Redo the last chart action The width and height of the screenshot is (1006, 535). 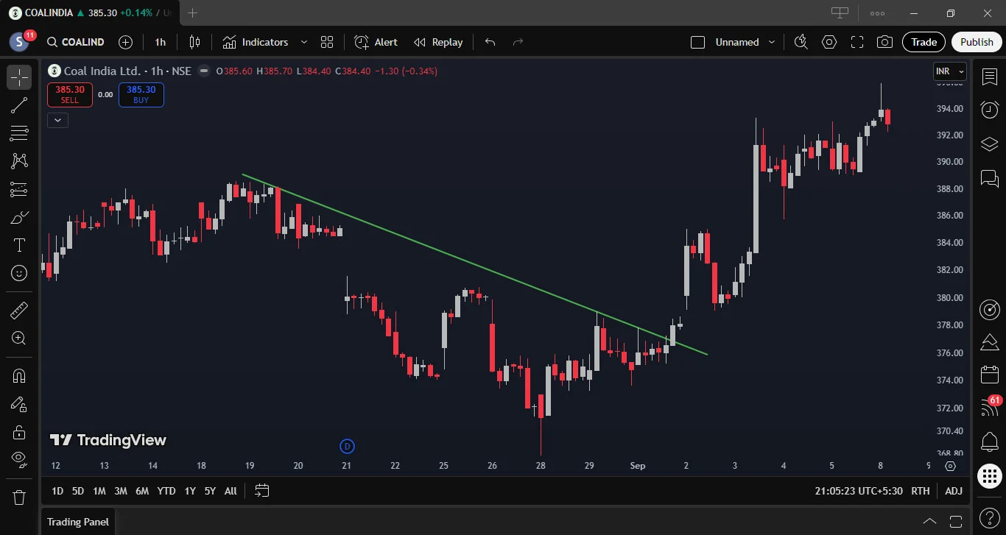(518, 42)
